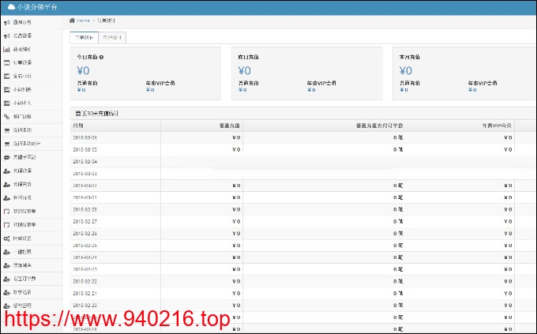This screenshot has width=537, height=334.
Task: Click the info icon beside 今日充值
Action: point(101,57)
